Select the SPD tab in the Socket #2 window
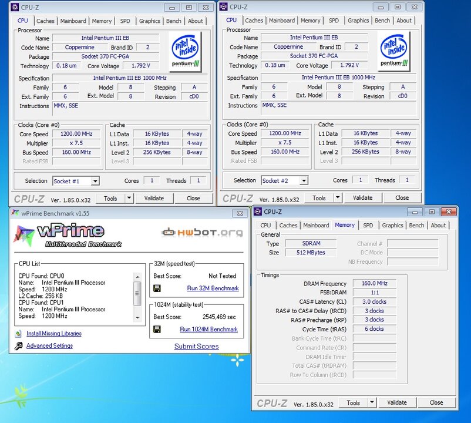Image resolution: width=471 pixels, height=423 pixels. click(334, 21)
